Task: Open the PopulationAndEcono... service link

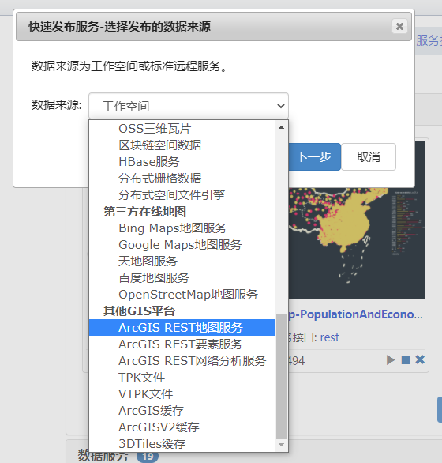Action: click(355, 314)
